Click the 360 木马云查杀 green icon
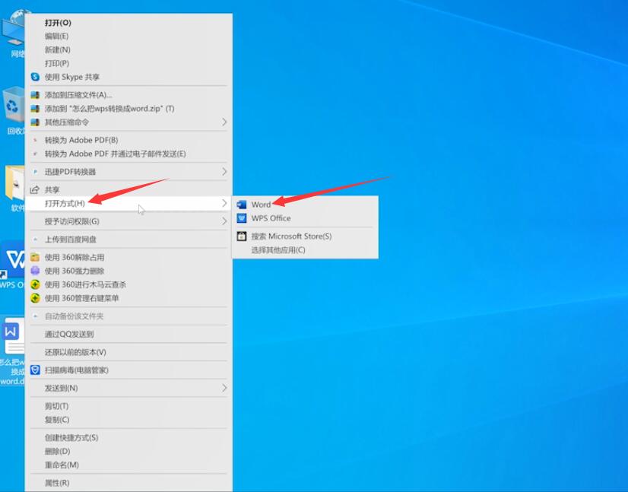Screen dimensions: 628x492 pyautogui.click(x=35, y=284)
